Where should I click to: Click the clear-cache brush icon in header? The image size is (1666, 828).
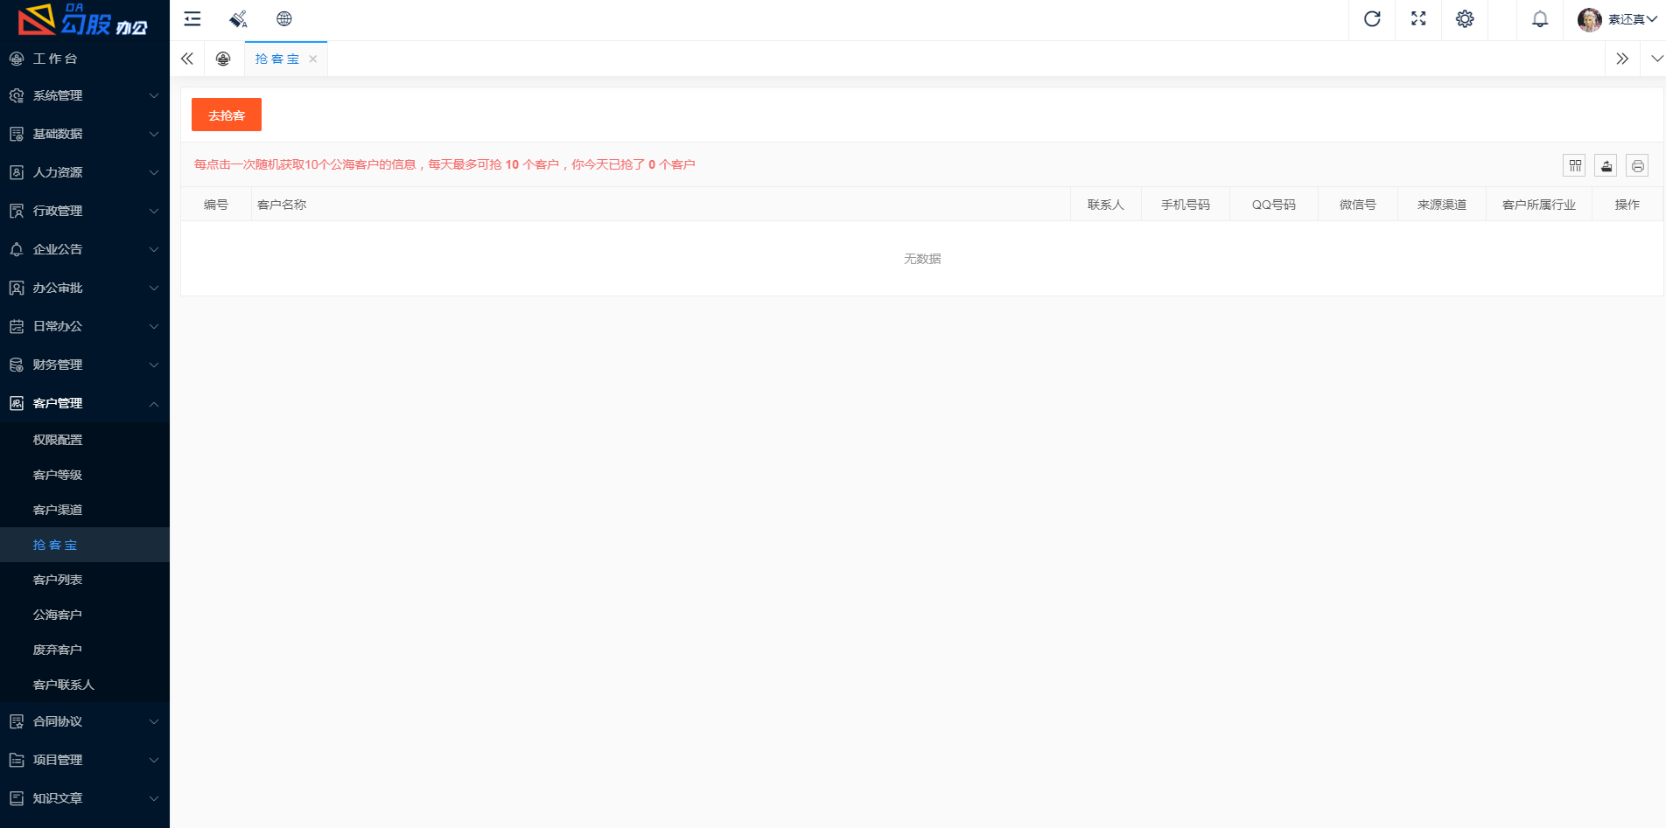(x=238, y=19)
